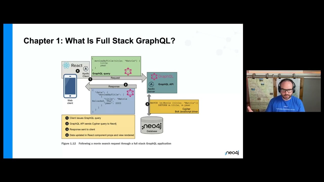This screenshot has height=182, width=324.
Task: Click the 'RETURN m.title, m.year' line
Action: coord(174,105)
